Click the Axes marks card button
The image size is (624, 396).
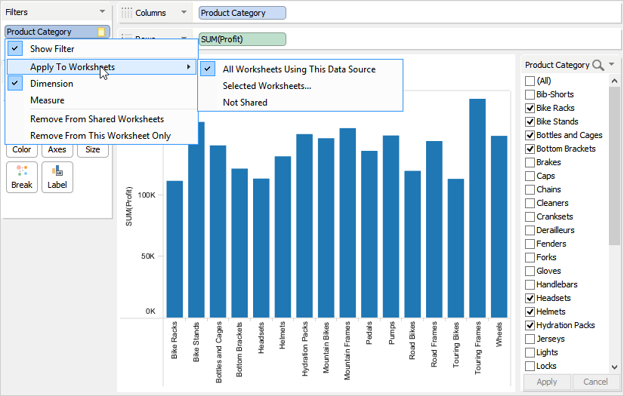click(x=57, y=150)
